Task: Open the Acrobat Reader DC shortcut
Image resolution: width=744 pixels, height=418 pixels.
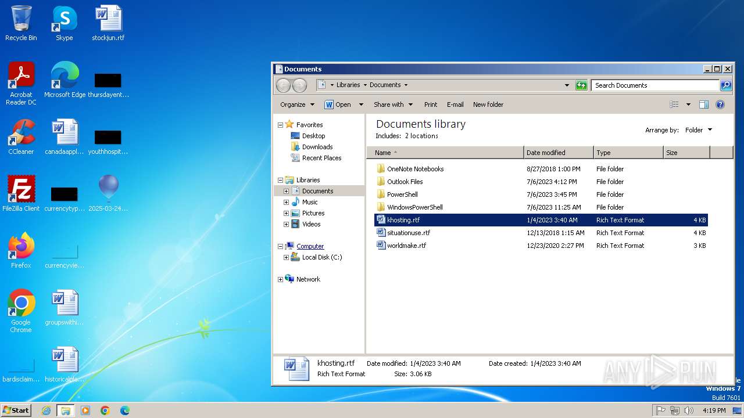Action: [x=21, y=84]
